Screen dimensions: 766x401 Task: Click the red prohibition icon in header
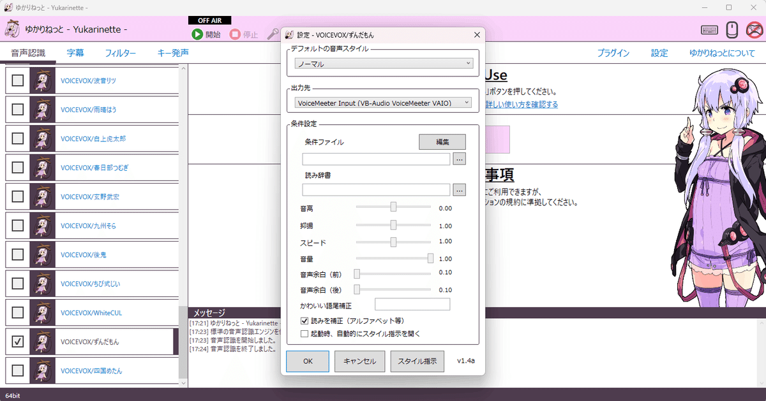(x=755, y=29)
